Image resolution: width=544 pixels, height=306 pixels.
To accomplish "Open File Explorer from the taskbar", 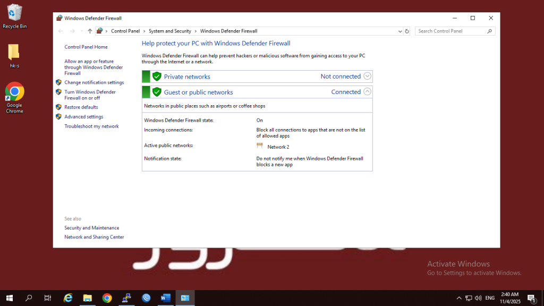I will [88, 298].
